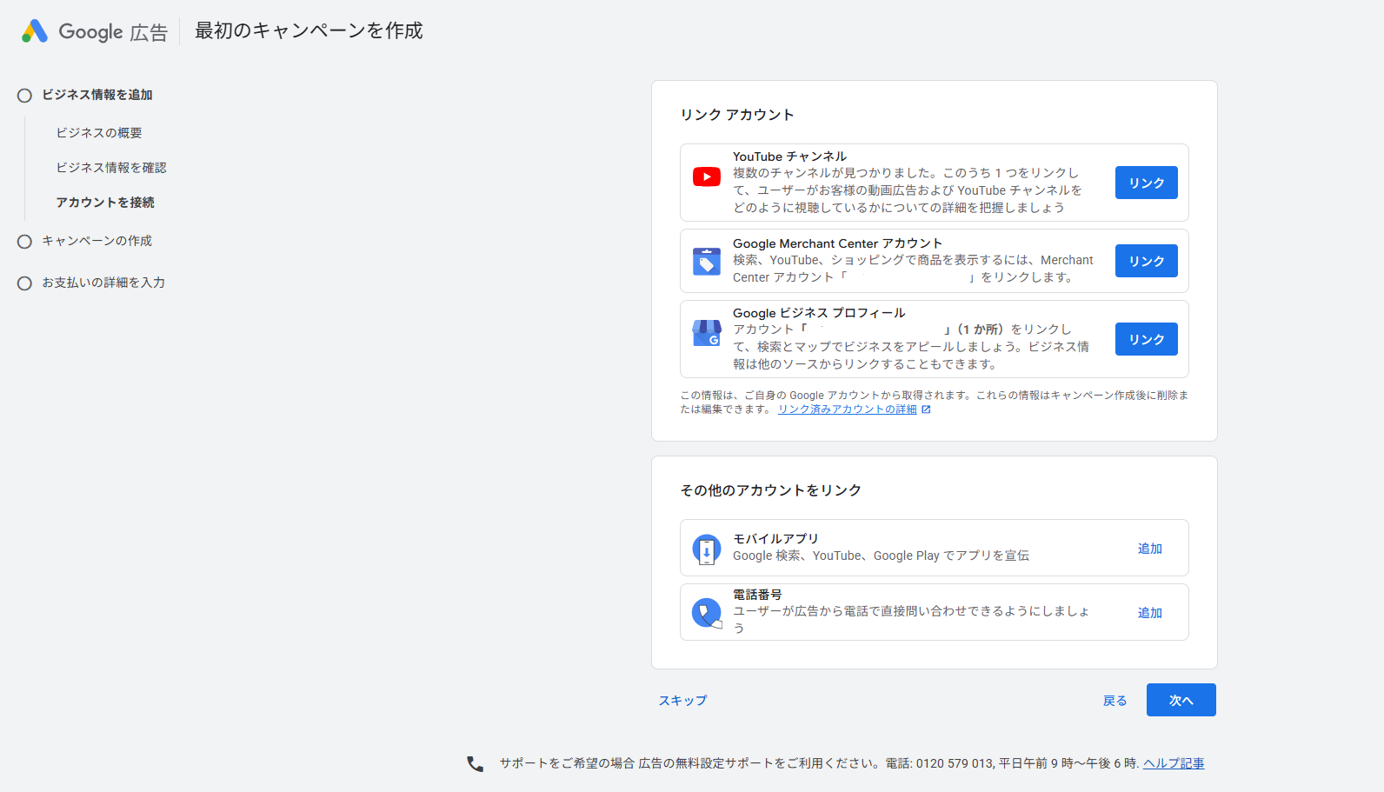This screenshot has height=792, width=1384.
Task: Click the Google Ads logo icon
Action: (35, 31)
